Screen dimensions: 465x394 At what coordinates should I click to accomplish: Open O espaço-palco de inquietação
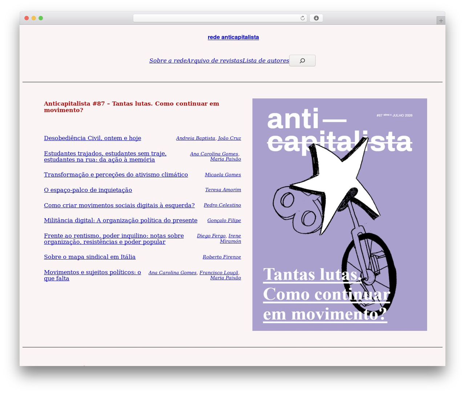pos(88,190)
